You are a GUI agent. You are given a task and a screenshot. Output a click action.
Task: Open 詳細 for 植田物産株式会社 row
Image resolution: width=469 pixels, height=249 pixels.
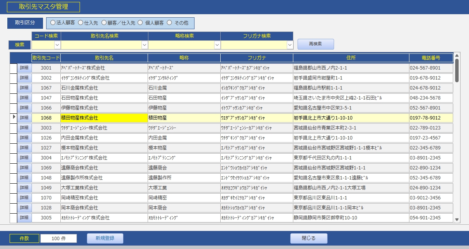[x=24, y=118]
